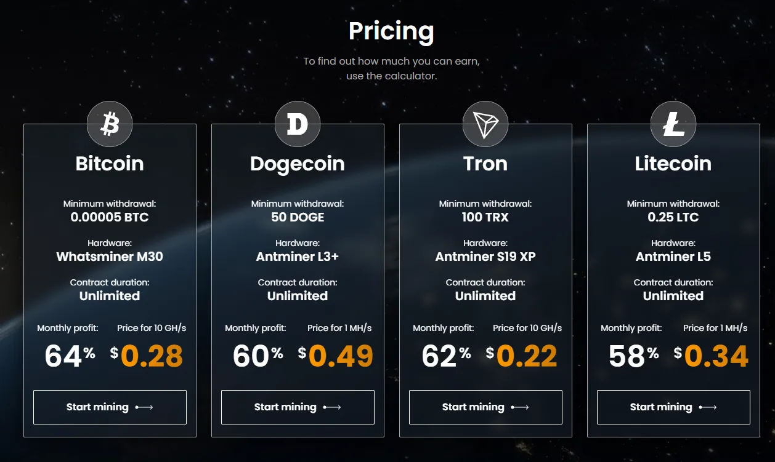
Task: Click the Bitcoin logo icon
Action: click(x=110, y=124)
